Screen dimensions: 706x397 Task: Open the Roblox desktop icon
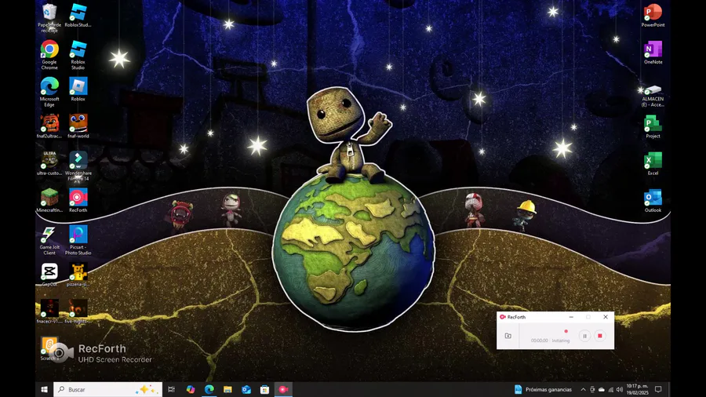coord(78,89)
